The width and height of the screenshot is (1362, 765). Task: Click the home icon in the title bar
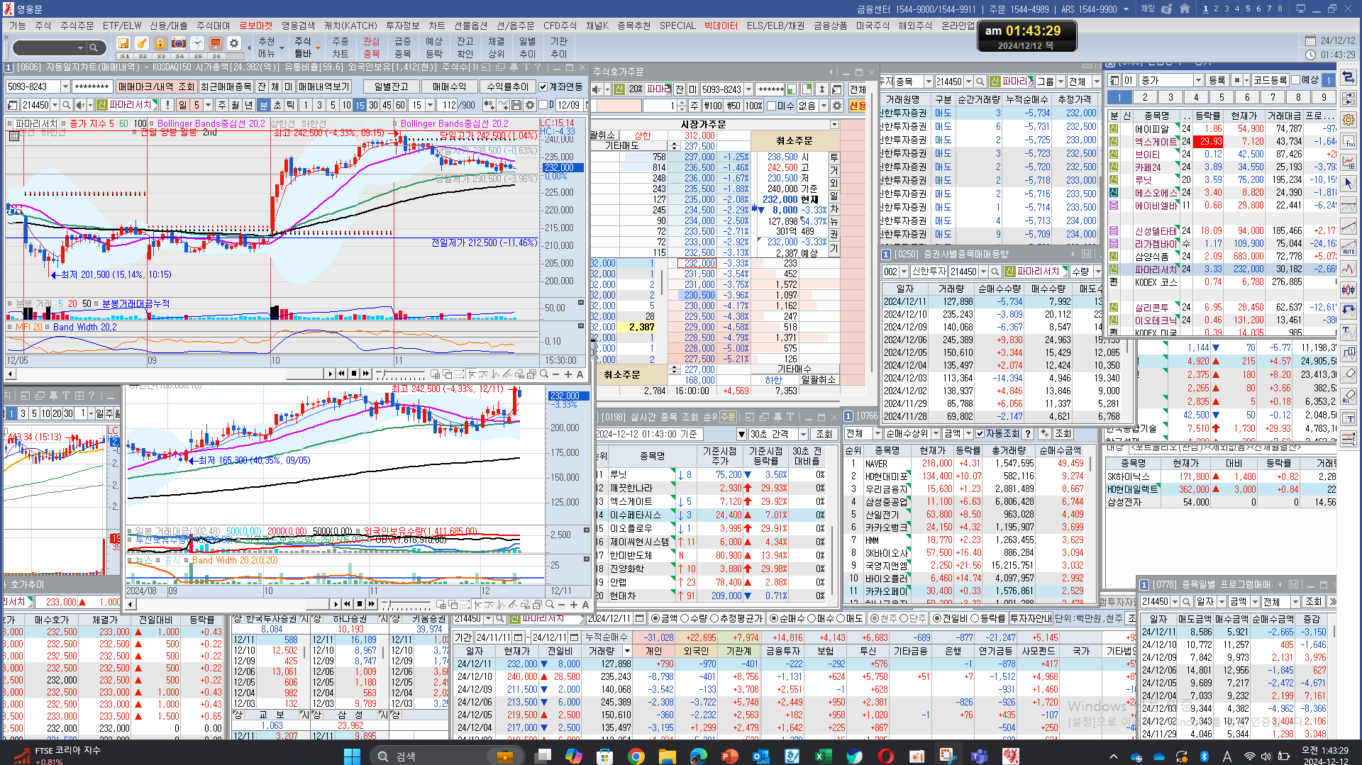pos(1185,9)
